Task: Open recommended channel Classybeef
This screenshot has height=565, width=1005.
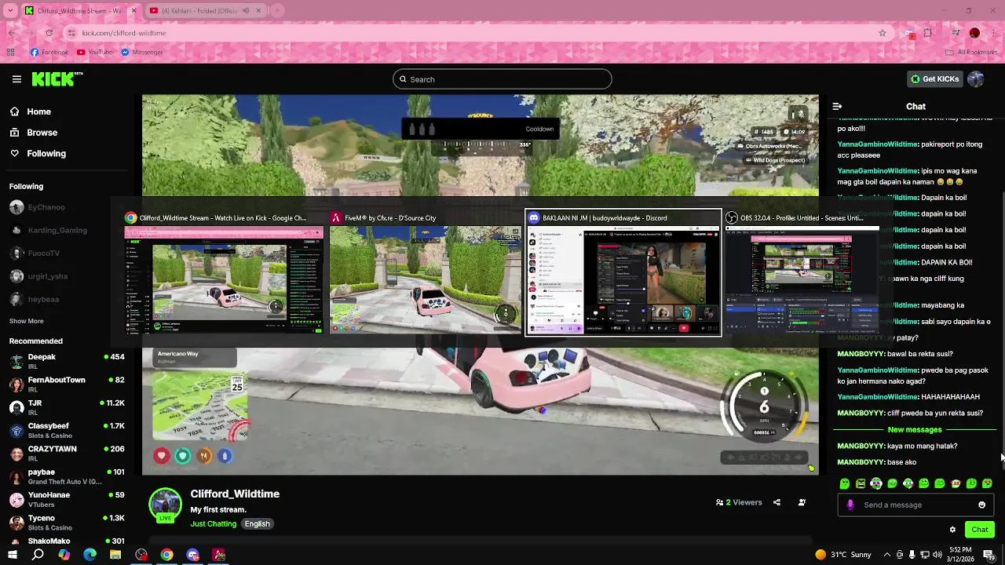Action: point(67,430)
